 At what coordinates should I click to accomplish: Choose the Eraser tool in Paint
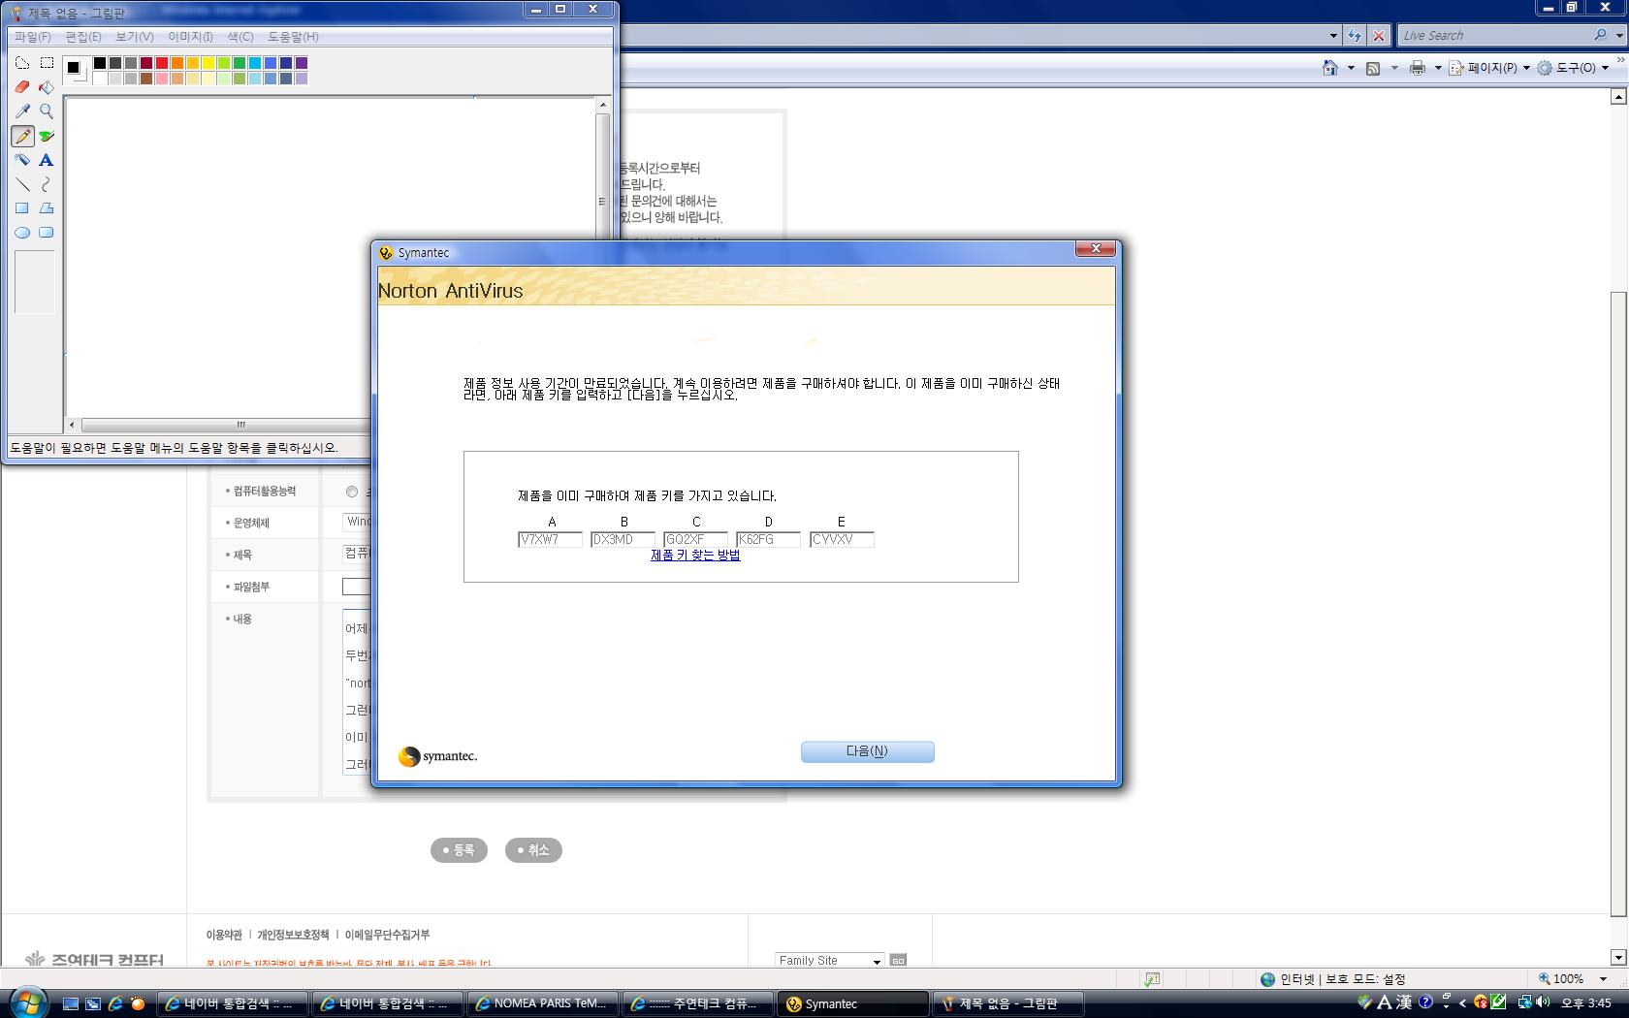[x=22, y=87]
